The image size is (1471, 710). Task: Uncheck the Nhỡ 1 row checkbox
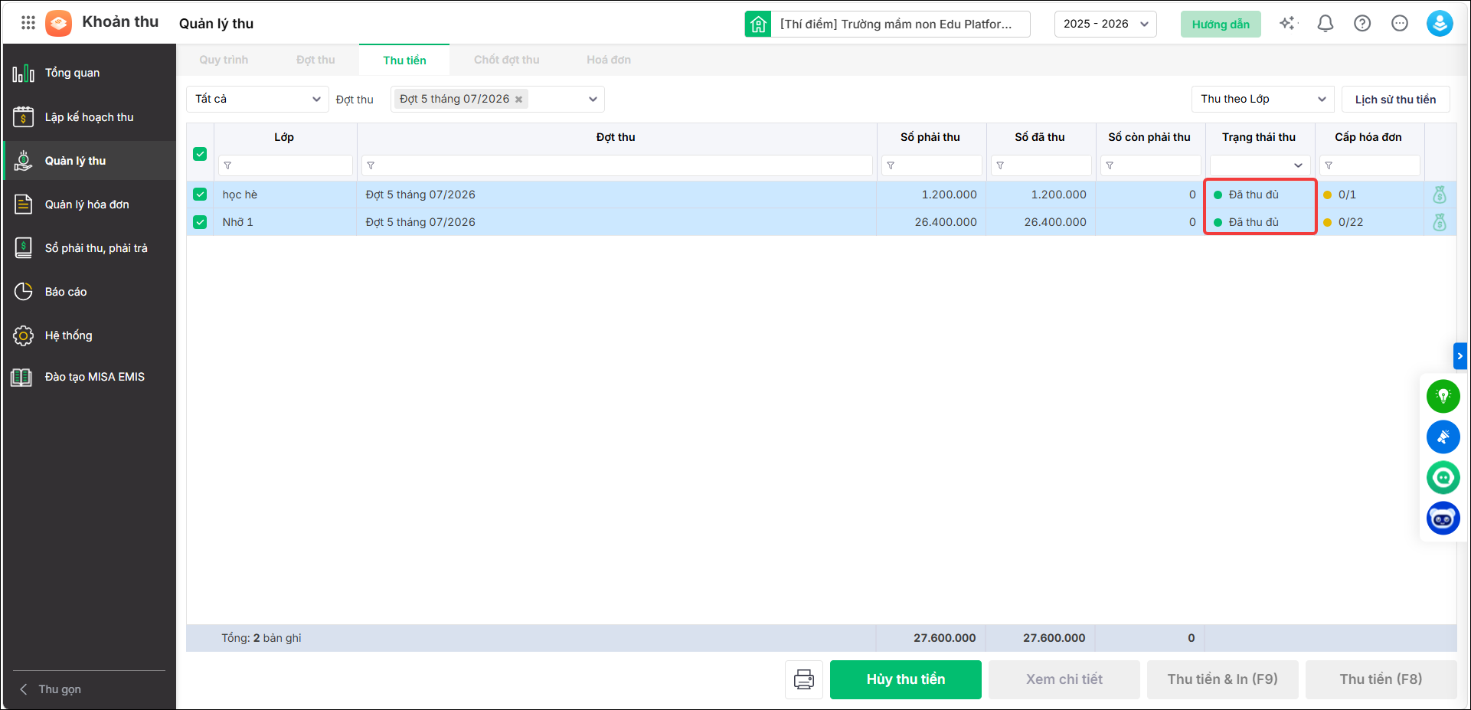200,222
